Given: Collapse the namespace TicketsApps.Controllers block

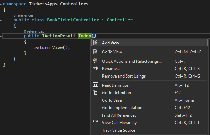Looking at the screenshot, I should pos(1,4).
